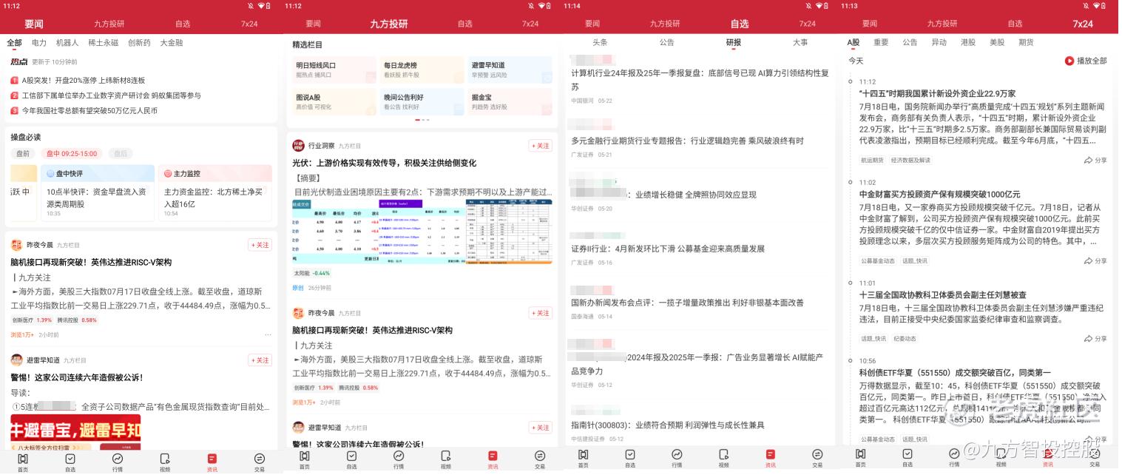1122x475 pixels.
Task: Follow 昨夜今晨 in the 九方投研 screen
Action: [x=540, y=313]
